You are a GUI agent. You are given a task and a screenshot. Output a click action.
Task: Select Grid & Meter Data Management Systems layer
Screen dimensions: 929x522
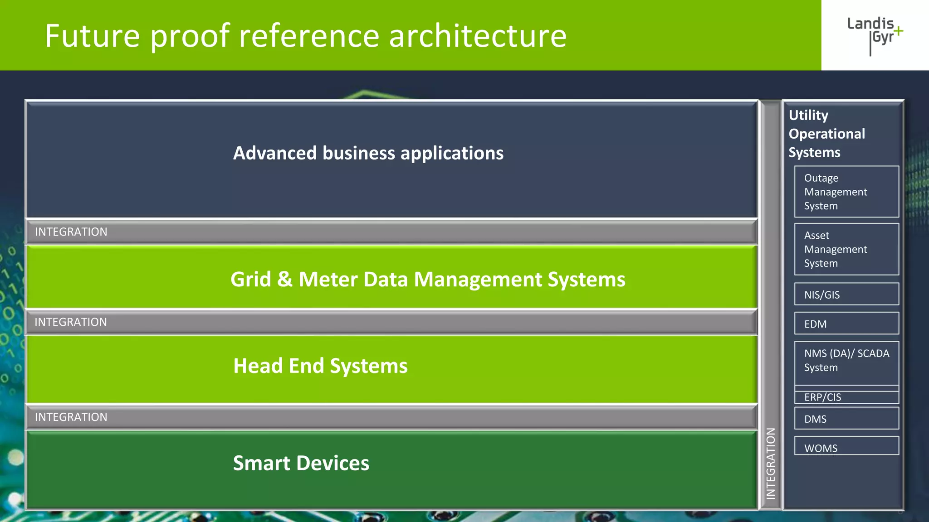[x=392, y=277]
